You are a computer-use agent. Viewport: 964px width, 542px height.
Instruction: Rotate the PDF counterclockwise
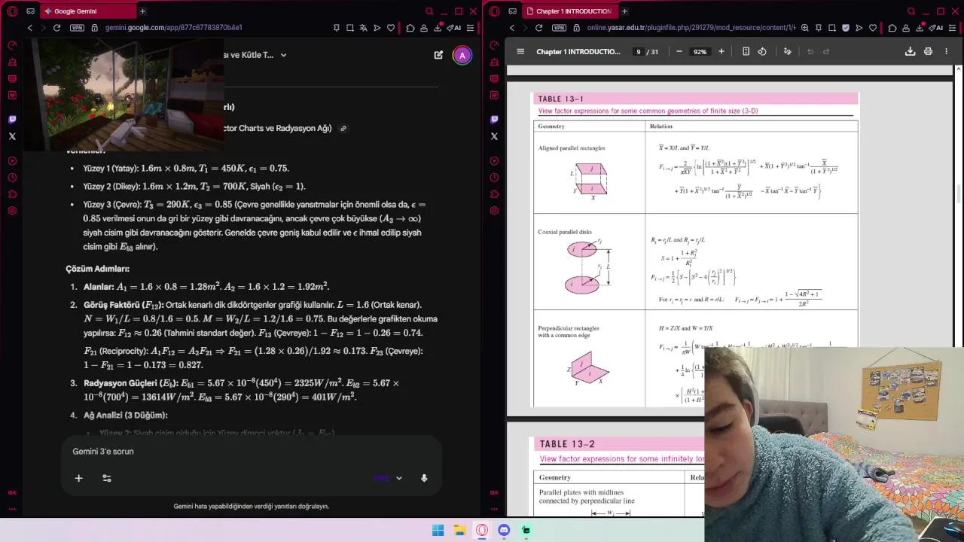pos(762,52)
